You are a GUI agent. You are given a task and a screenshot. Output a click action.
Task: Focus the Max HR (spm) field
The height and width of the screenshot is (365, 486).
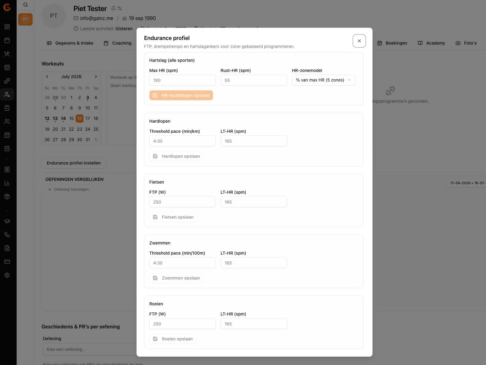click(x=183, y=80)
